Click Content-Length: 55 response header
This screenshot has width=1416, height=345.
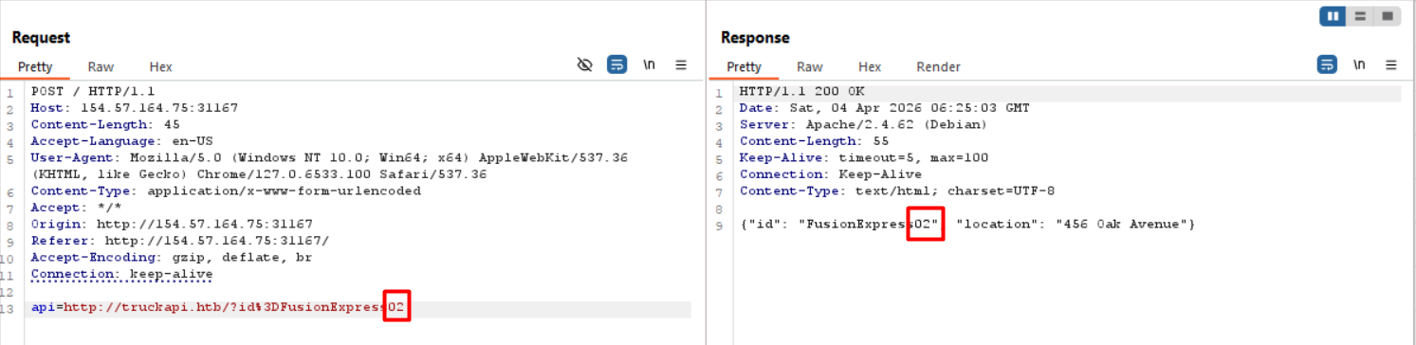coord(815,141)
